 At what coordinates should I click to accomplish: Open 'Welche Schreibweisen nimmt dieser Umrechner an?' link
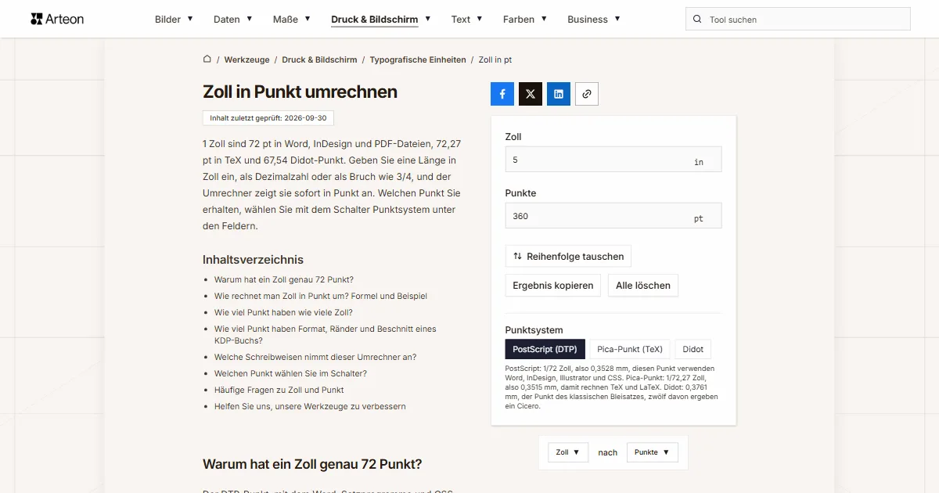[x=315, y=357]
